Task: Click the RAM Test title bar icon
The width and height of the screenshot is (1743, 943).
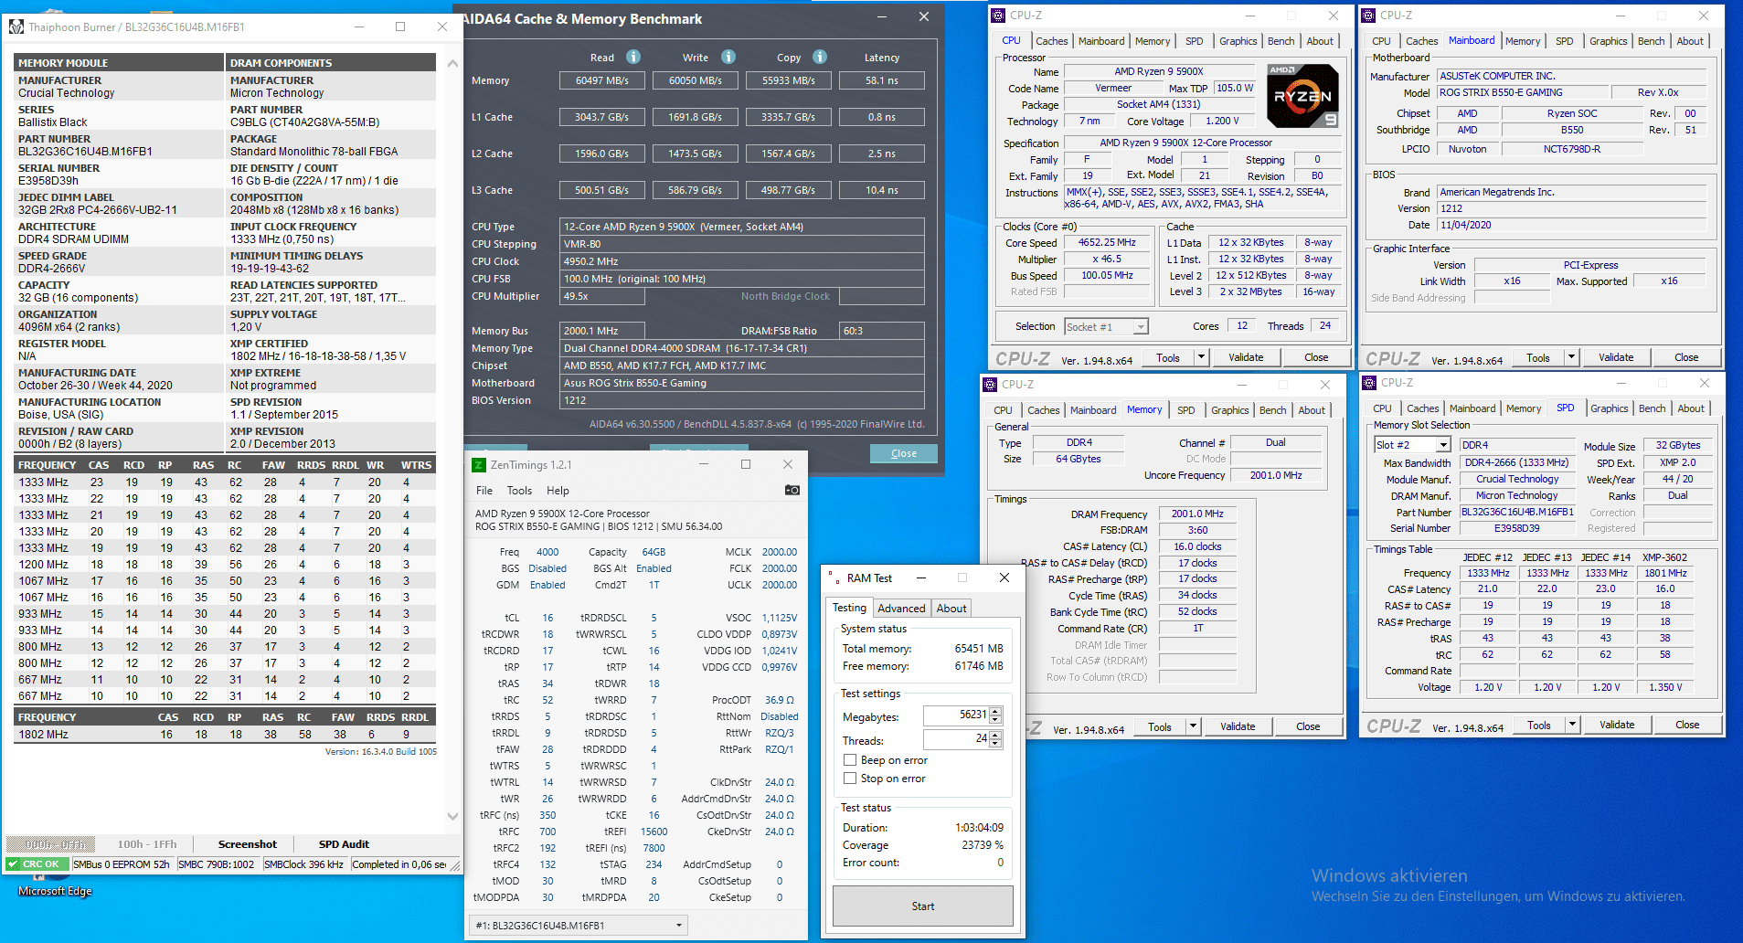Action: tap(834, 578)
